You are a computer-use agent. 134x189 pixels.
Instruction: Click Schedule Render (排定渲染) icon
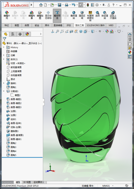(x=105, y=15)
